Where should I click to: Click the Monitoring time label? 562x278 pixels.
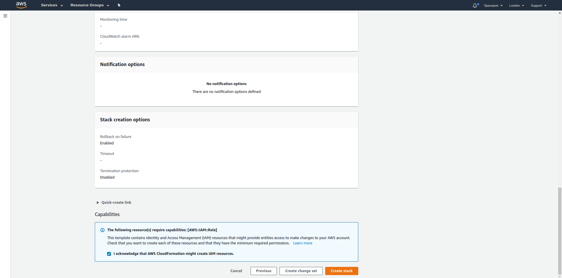click(x=114, y=20)
